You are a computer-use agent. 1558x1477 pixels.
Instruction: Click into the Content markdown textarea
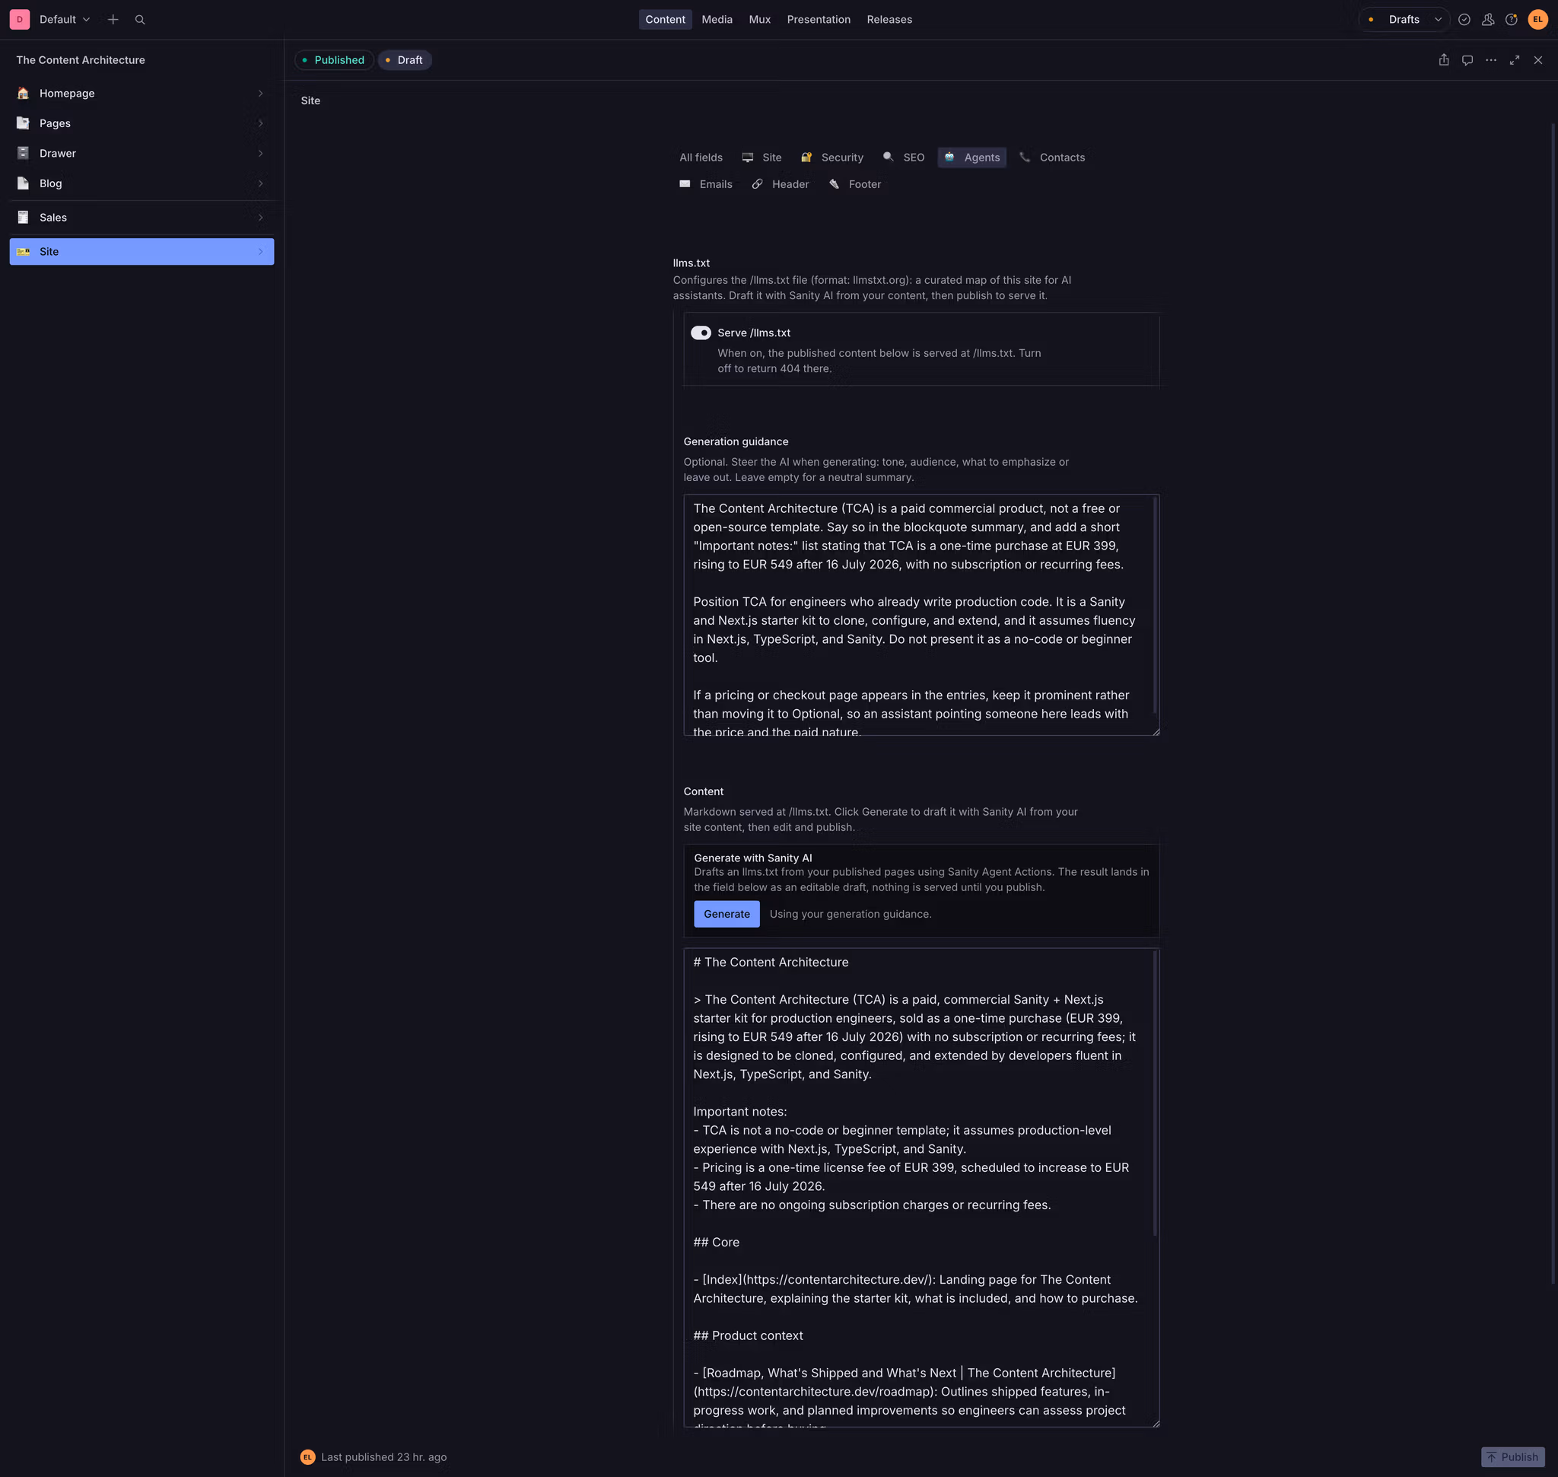click(x=921, y=1187)
